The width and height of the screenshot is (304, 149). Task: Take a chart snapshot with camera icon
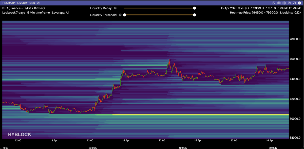[279, 3]
